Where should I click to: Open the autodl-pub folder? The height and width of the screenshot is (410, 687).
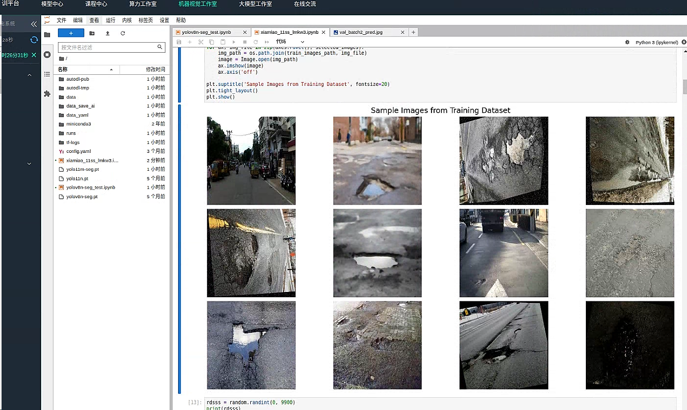click(x=111, y=79)
